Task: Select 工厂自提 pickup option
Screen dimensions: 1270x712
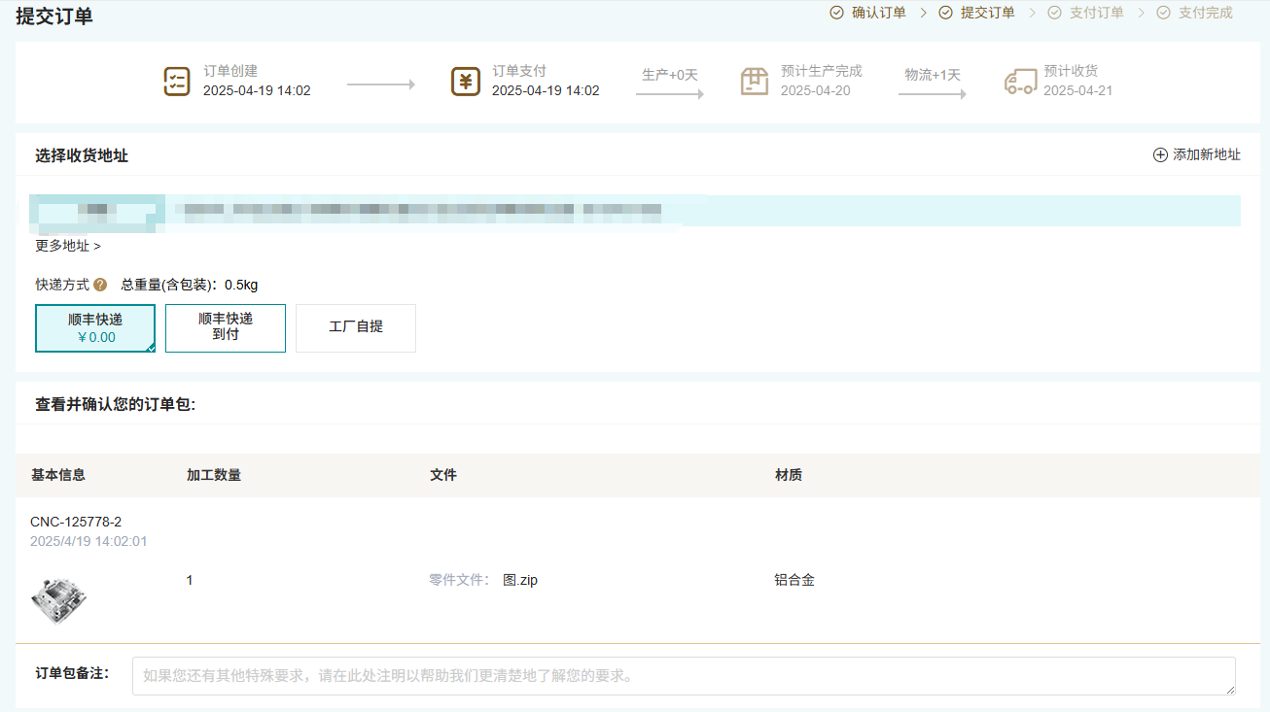Action: tap(356, 327)
